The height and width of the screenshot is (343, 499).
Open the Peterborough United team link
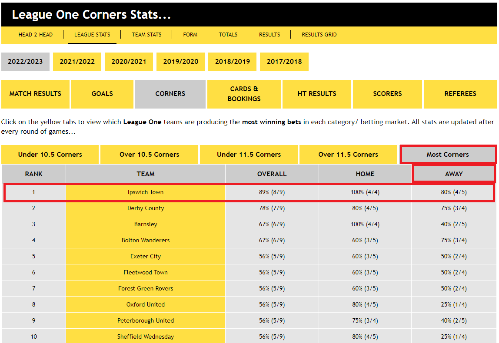tap(146, 321)
